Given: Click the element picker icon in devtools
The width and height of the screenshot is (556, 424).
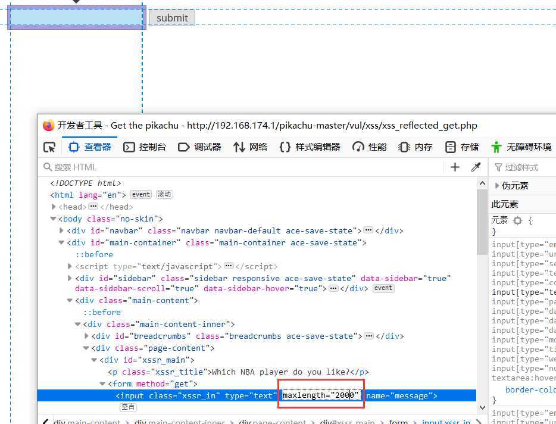Looking at the screenshot, I should (x=49, y=147).
